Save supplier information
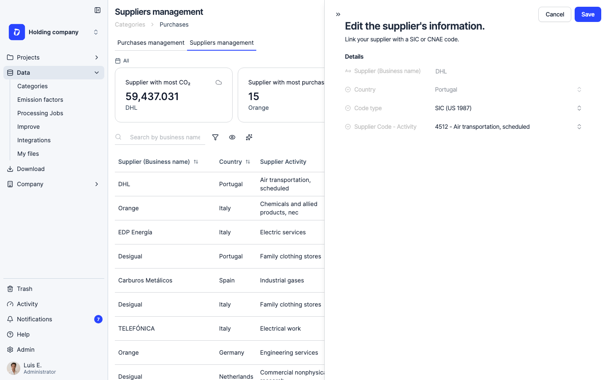This screenshot has width=608, height=380. (588, 14)
